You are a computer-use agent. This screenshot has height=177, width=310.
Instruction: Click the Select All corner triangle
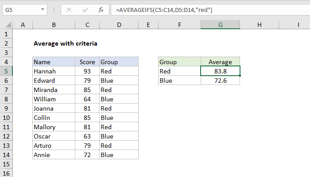pyautogui.click(x=7, y=25)
